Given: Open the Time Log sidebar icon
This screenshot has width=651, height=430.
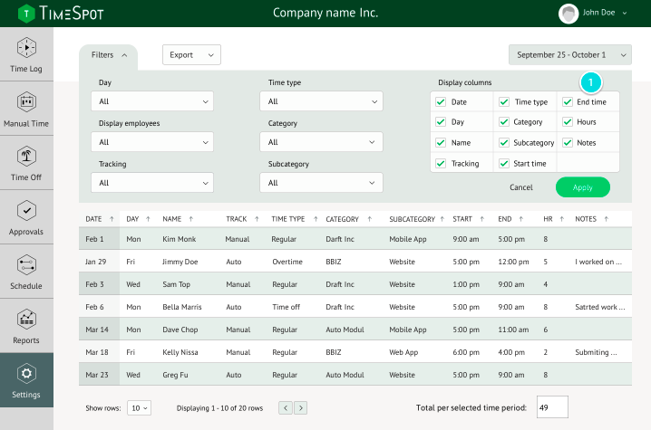Looking at the screenshot, I should (26, 47).
